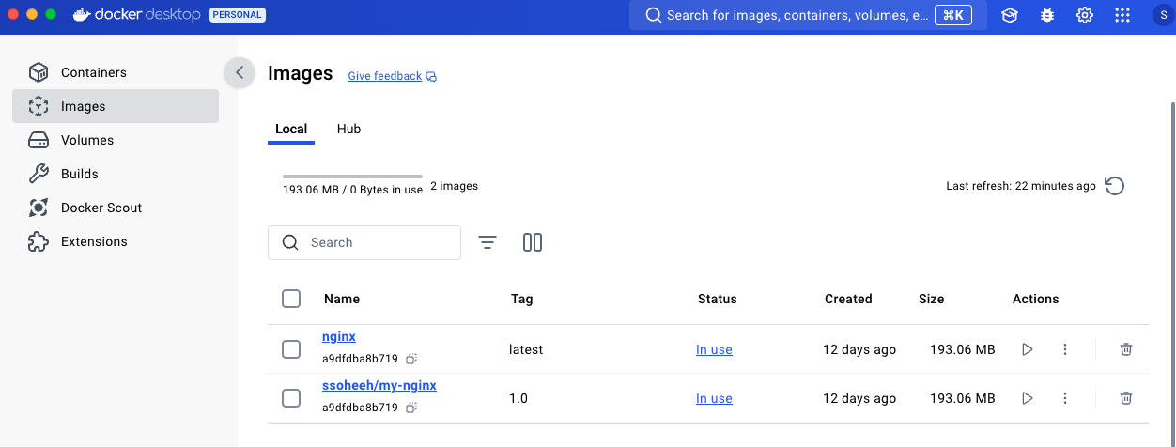The width and height of the screenshot is (1176, 447).
Task: Open the user account avatar
Action: [1164, 15]
